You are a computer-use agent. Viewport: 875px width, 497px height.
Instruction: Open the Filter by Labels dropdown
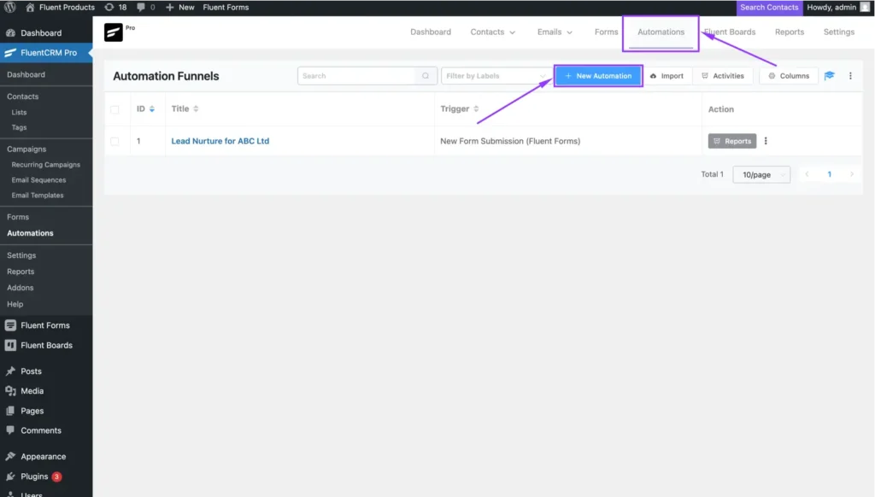[x=496, y=76]
